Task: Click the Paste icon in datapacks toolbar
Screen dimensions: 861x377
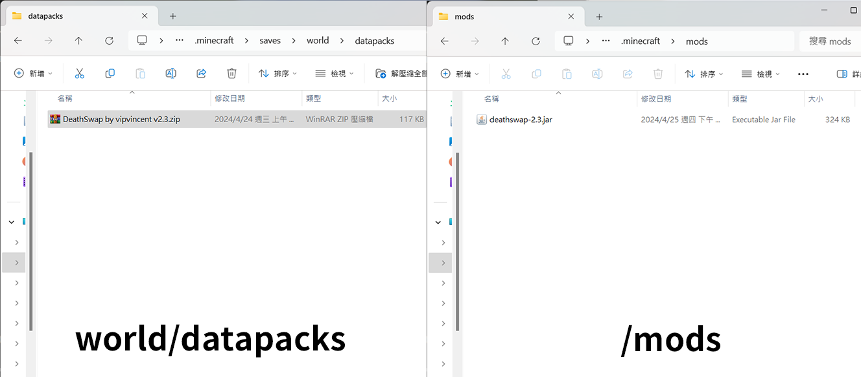Action: pyautogui.click(x=141, y=73)
